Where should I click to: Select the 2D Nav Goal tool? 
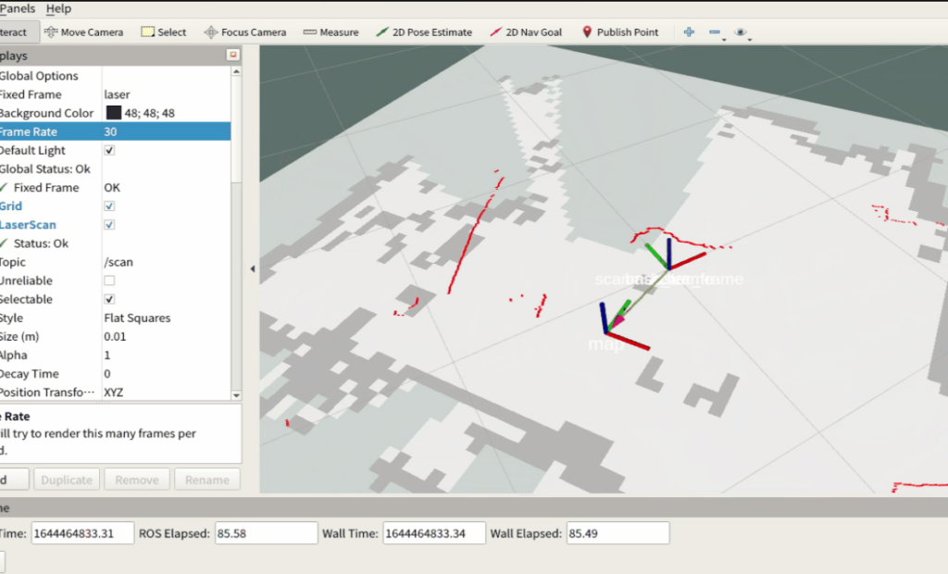point(525,32)
